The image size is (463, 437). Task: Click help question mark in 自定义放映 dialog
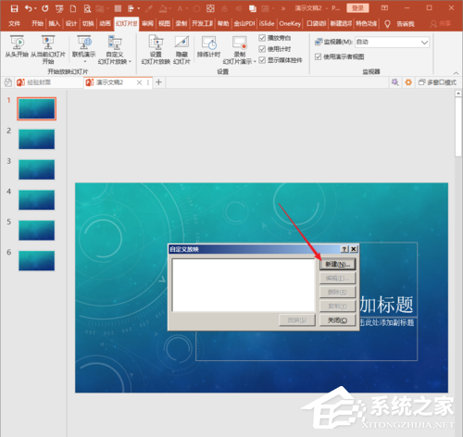(x=344, y=249)
